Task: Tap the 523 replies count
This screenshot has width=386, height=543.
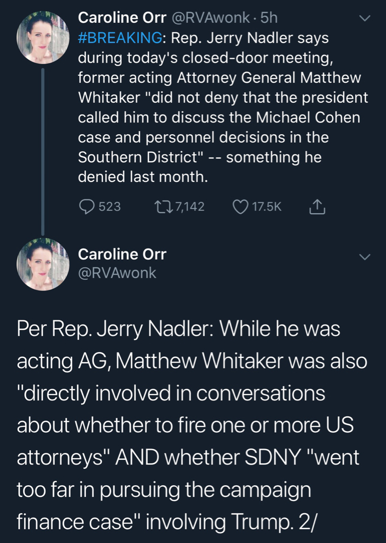Action: [110, 207]
